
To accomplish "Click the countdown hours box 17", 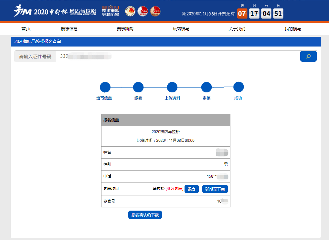I will pyautogui.click(x=254, y=14).
